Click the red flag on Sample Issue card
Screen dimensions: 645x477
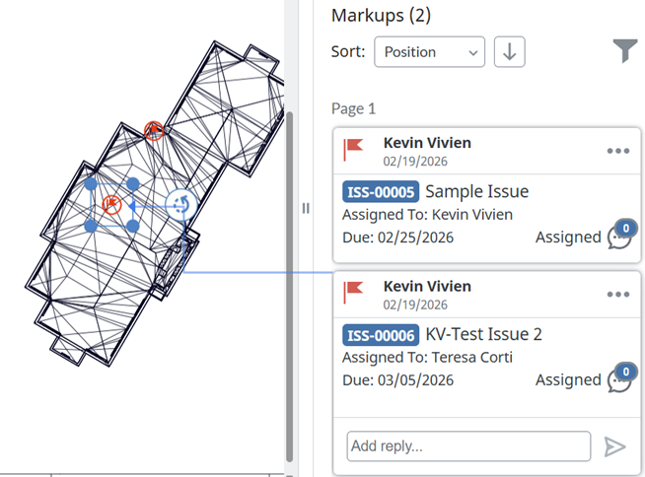(353, 150)
